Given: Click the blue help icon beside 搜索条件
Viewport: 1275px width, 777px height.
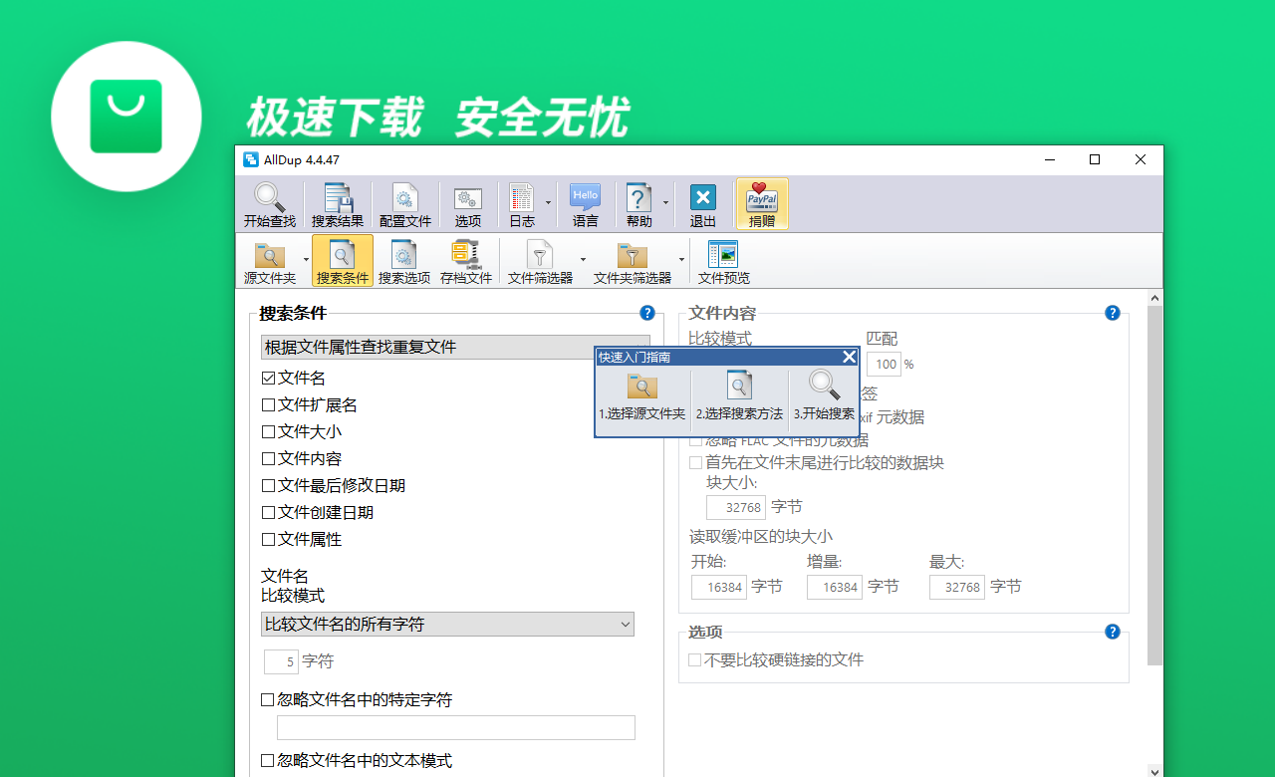Looking at the screenshot, I should 647,313.
